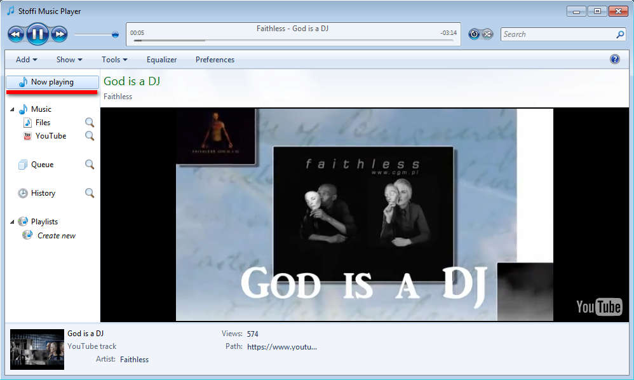Open YouTube source in sidebar

pyautogui.click(x=51, y=136)
